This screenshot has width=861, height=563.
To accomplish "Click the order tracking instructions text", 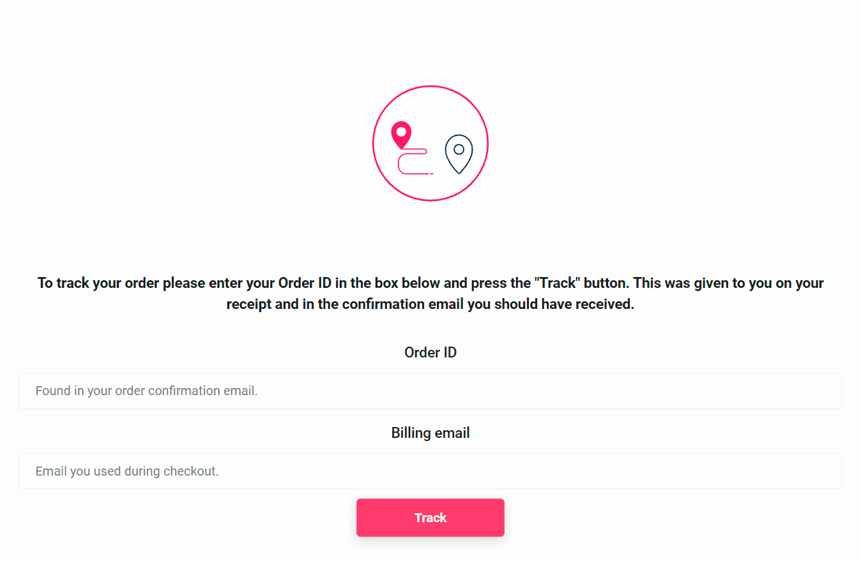I will point(430,293).
